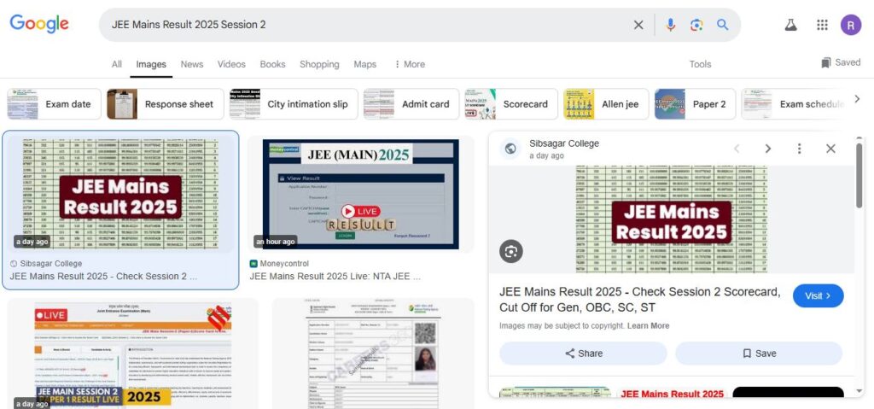Show the previous image in preview panel

[737, 149]
